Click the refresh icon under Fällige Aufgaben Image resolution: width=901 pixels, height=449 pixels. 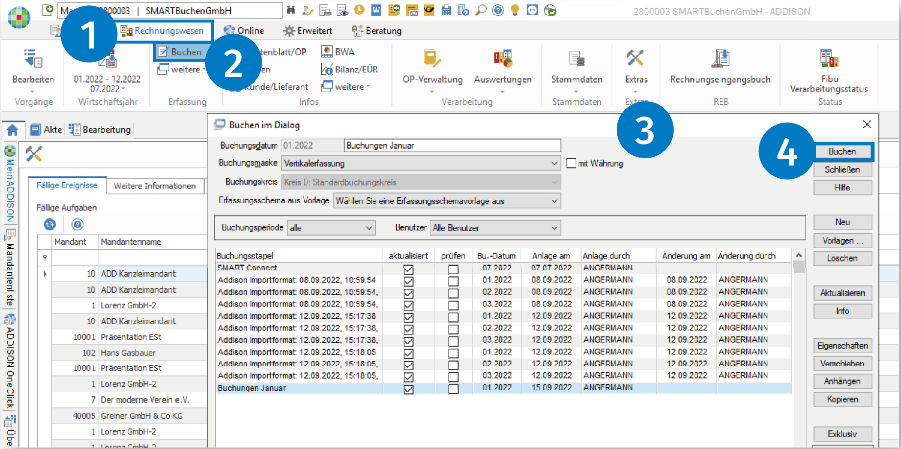(x=50, y=224)
